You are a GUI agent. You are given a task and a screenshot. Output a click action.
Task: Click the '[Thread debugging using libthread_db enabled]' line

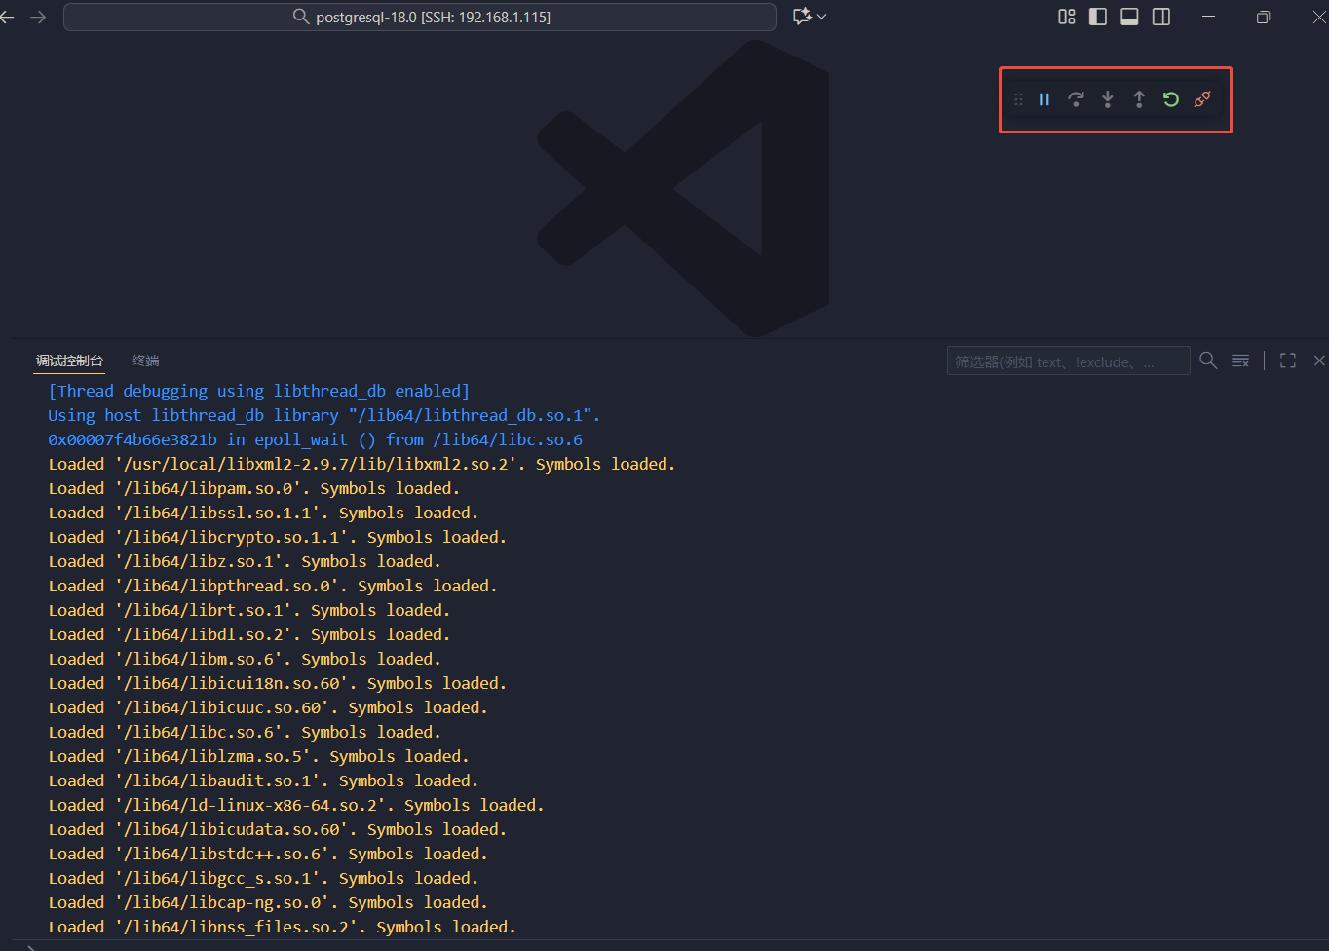pos(259,391)
